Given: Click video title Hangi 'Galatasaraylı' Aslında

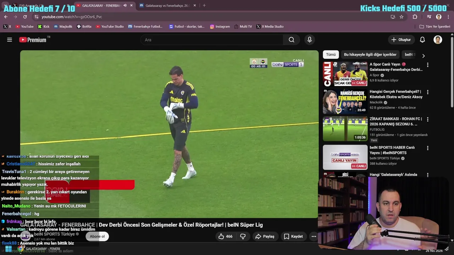Looking at the screenshot, I should pyautogui.click(x=393, y=175).
